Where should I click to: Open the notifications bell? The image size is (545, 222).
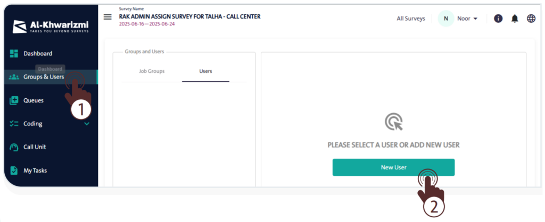[x=515, y=19]
